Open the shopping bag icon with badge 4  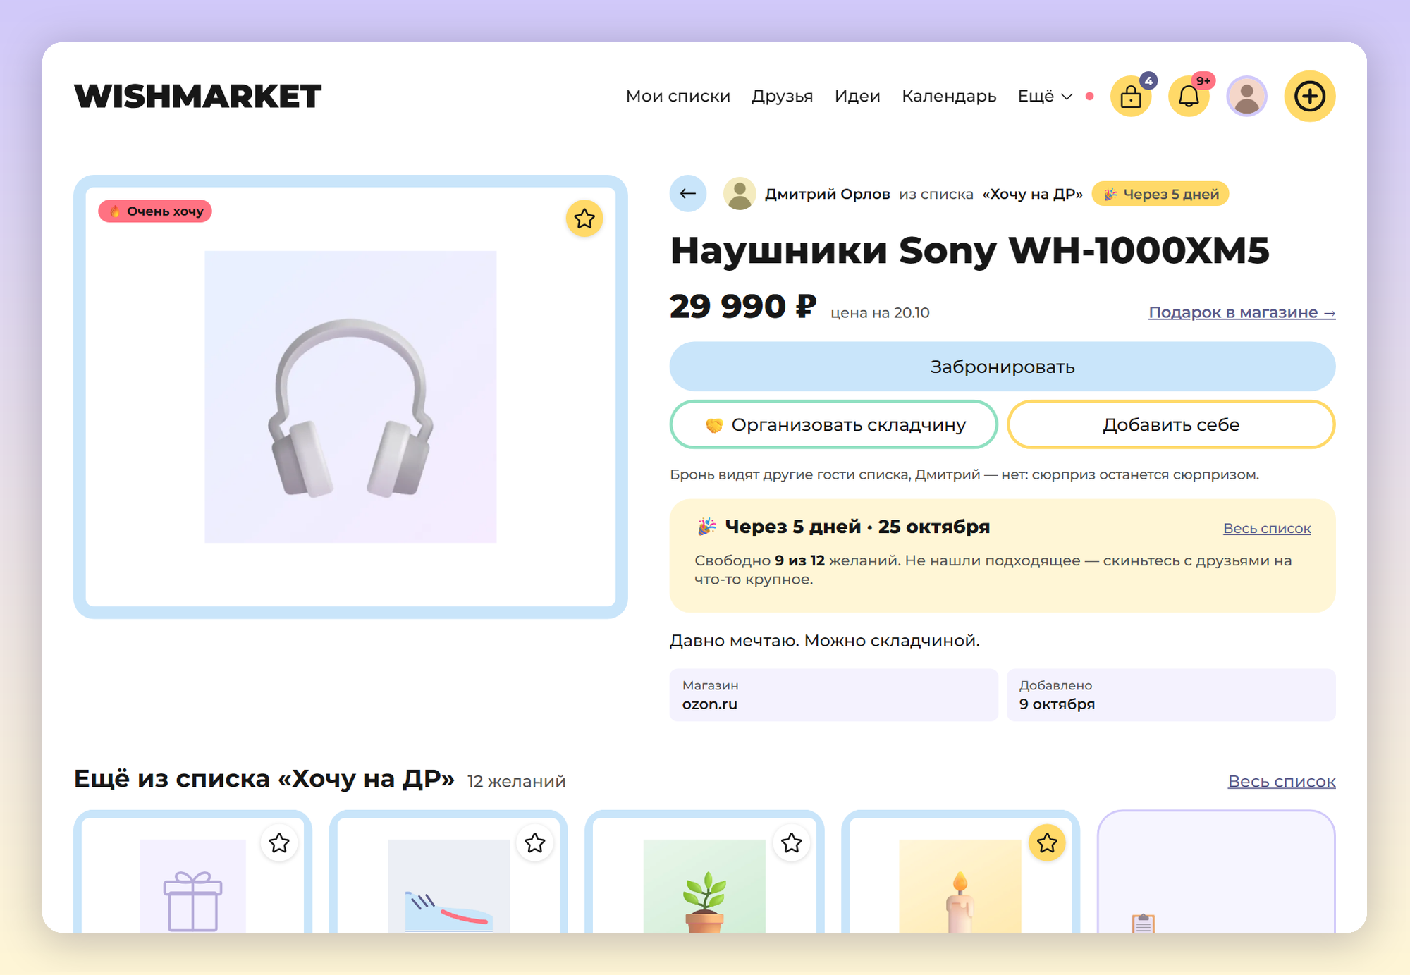1131,96
